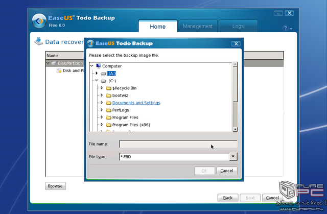Image resolution: width=327 pixels, height=214 pixels.
Task: Click Cancel in the main wizard window
Action: point(272,198)
